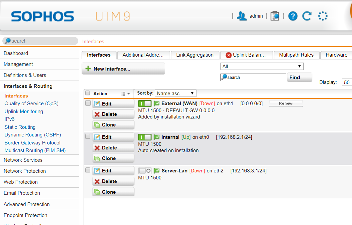Viewport: 352px width, 225px height.
Task: Click the Sophos logo
Action: pyautogui.click(x=42, y=16)
